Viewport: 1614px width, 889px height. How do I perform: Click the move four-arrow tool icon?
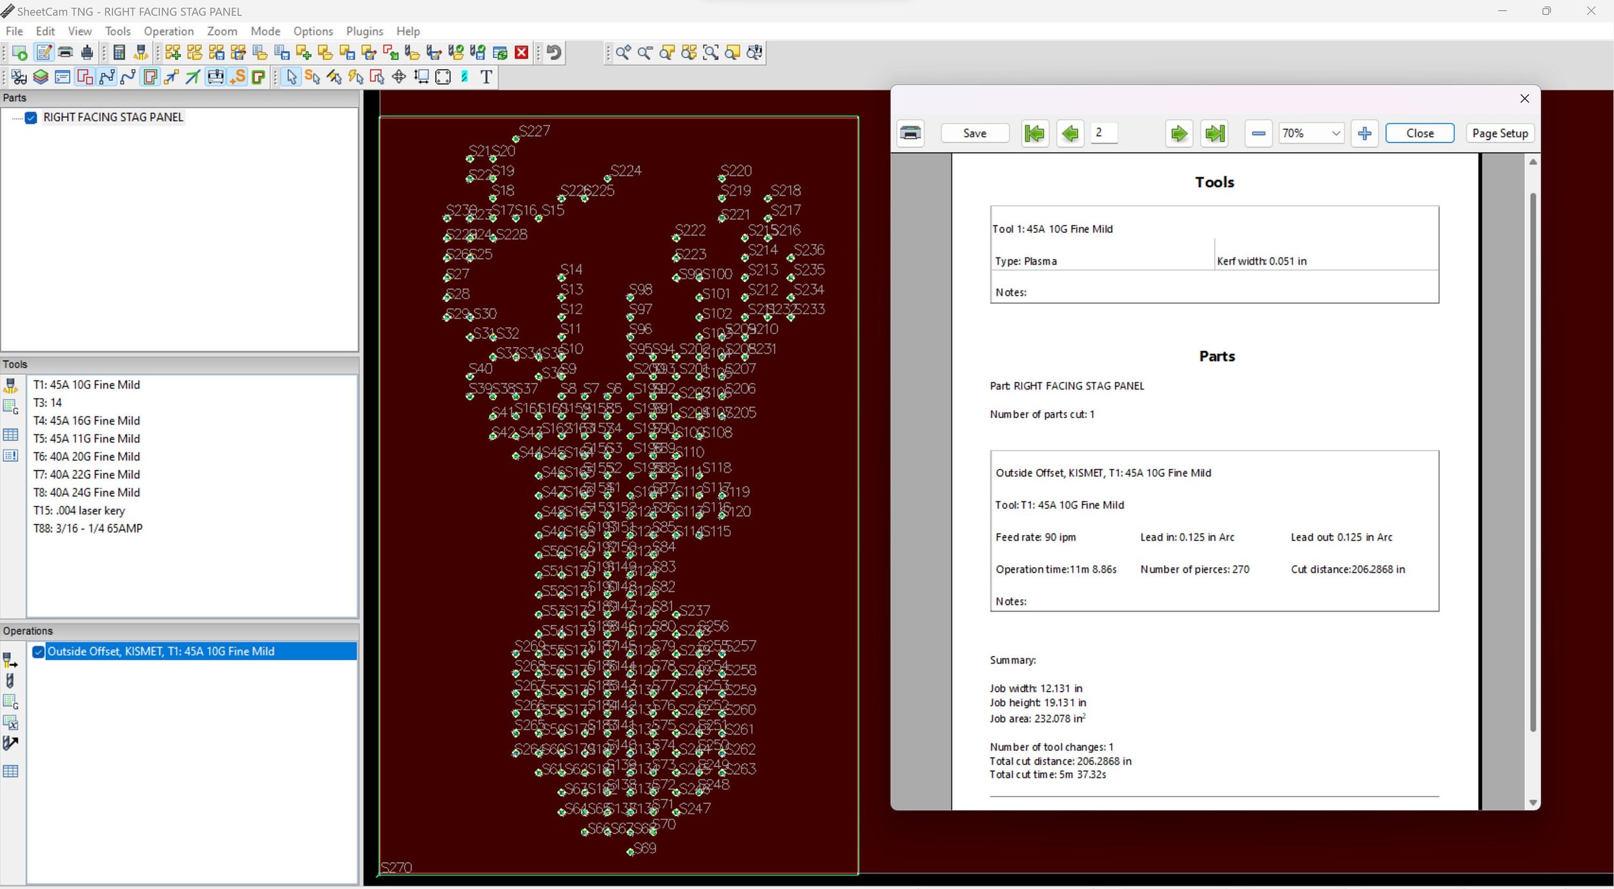coord(399,77)
